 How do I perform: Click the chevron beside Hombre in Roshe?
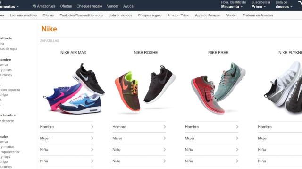(165, 127)
